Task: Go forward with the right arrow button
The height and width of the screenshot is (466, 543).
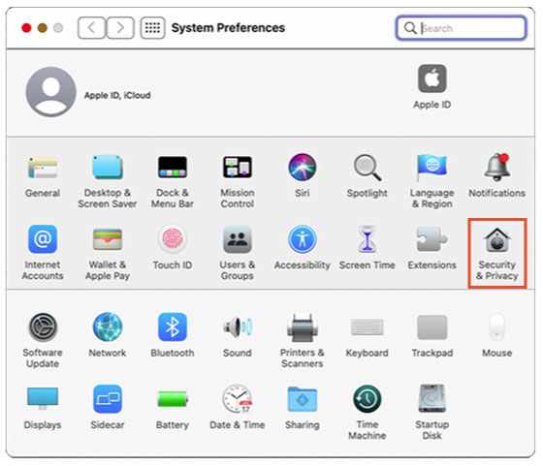Action: 120,28
